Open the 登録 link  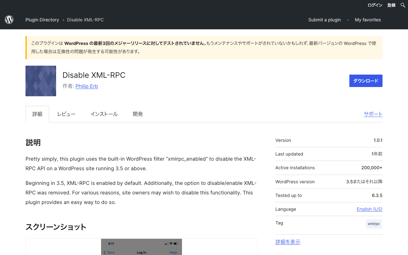click(x=391, y=5)
